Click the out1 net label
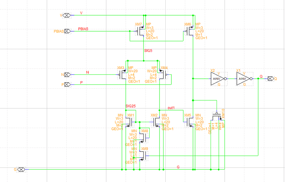Image resolution: width=285 pixels, height=182 pixels. [x=171, y=108]
